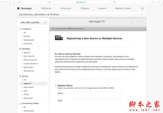Click the plus icon to add device
163x113 pixels.
[132, 22]
